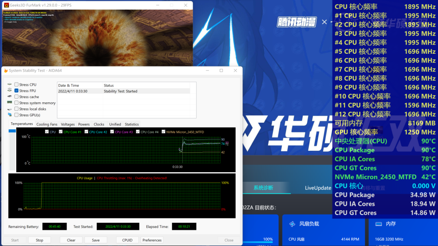This screenshot has height=246, width=438.
Task: Click the Test Started timestamp field
Action: pos(118,226)
